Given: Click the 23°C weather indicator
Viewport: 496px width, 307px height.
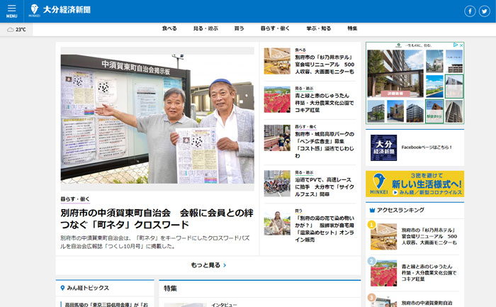Looking at the screenshot, I should [x=16, y=30].
